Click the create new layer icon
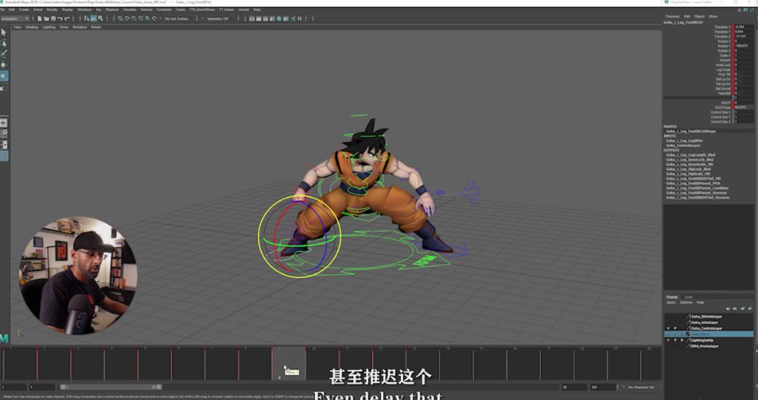 743,308
